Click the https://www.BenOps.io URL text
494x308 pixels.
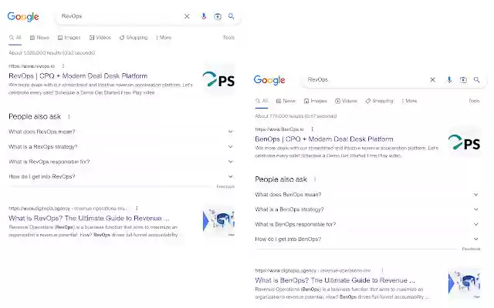pyautogui.click(x=279, y=129)
